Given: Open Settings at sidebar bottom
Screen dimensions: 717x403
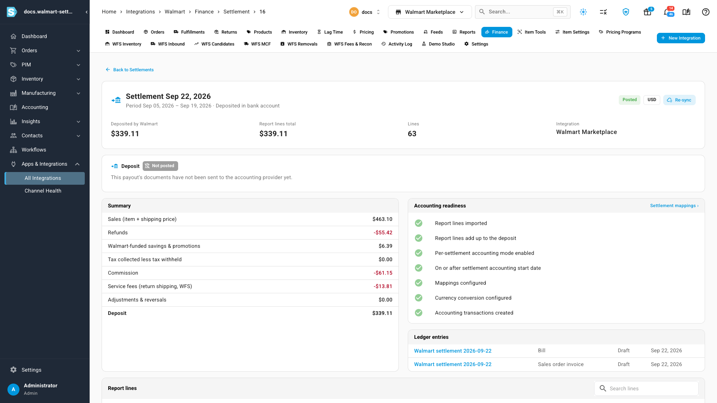Looking at the screenshot, I should (45, 370).
